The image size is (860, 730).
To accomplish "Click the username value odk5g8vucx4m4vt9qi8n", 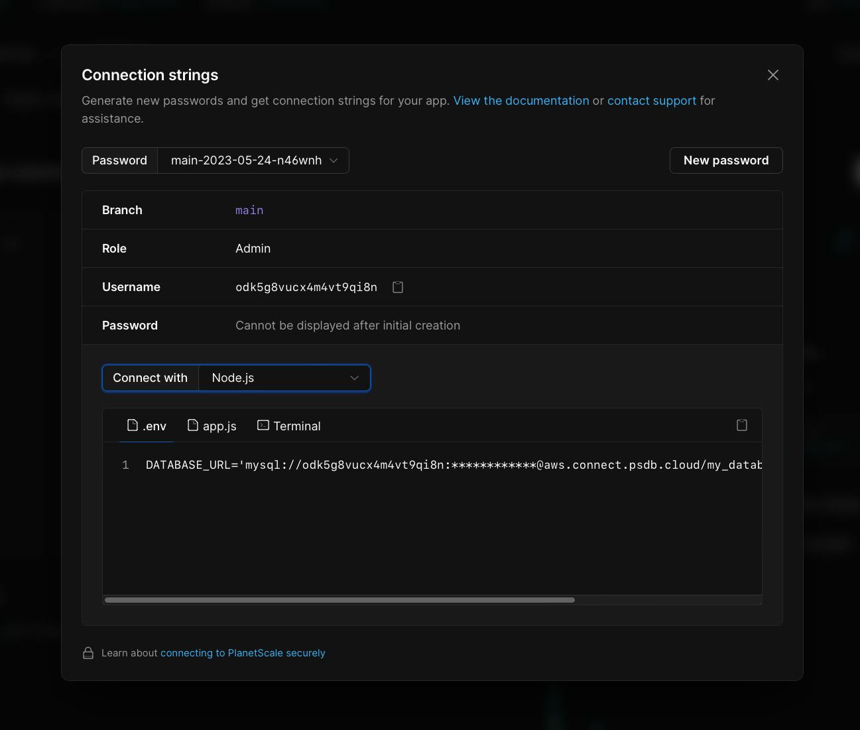I will 306,287.
